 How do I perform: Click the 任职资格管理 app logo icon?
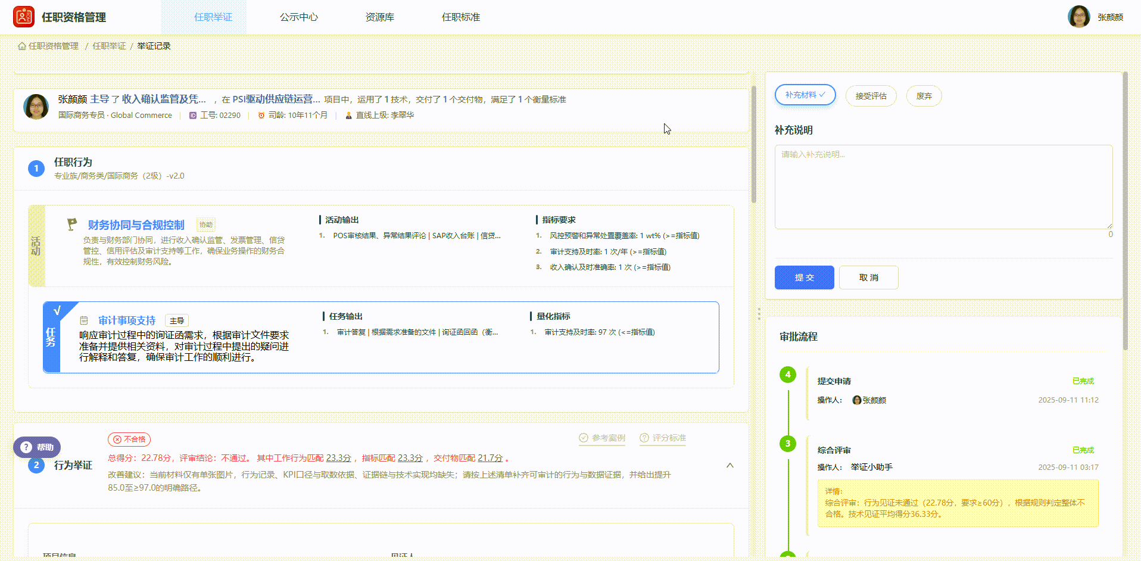click(x=23, y=16)
